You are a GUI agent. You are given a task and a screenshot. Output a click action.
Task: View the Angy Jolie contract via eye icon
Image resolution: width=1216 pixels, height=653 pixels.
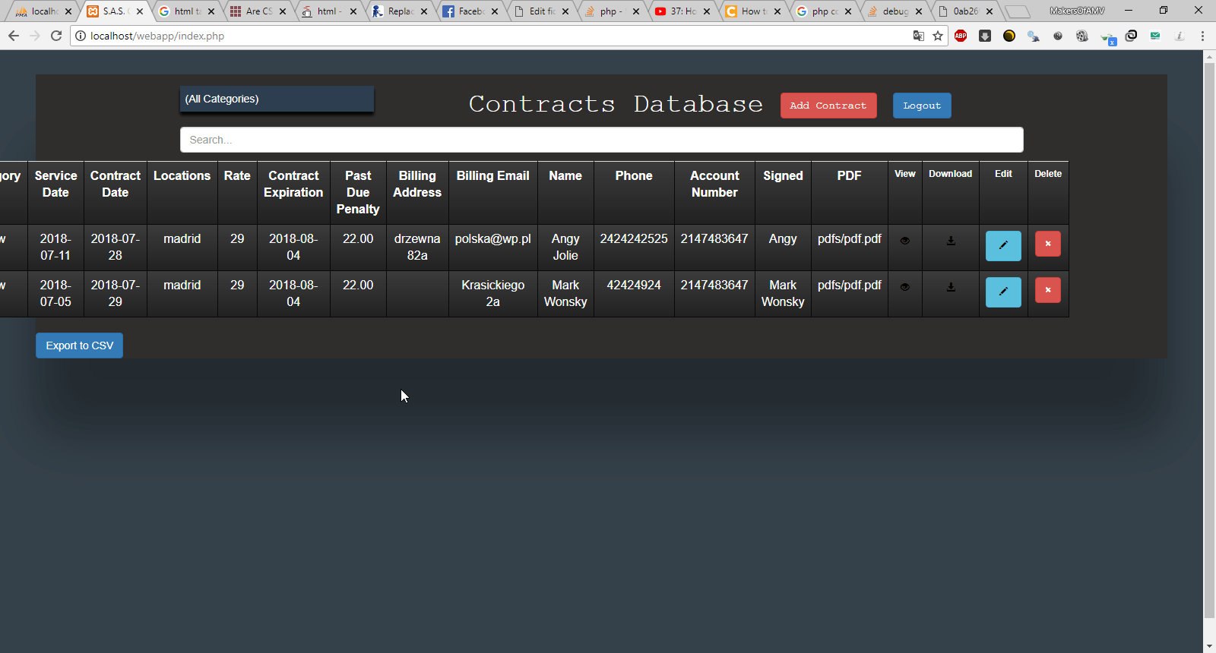tap(904, 241)
